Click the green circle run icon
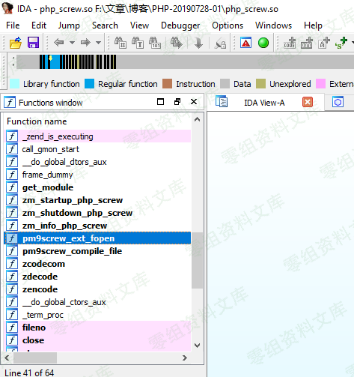The image size is (354, 377). (x=263, y=43)
